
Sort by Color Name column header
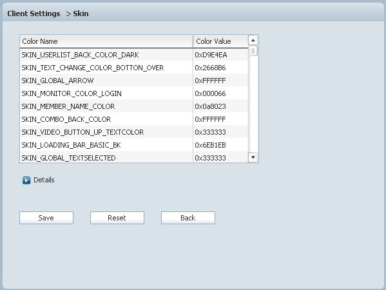point(106,41)
